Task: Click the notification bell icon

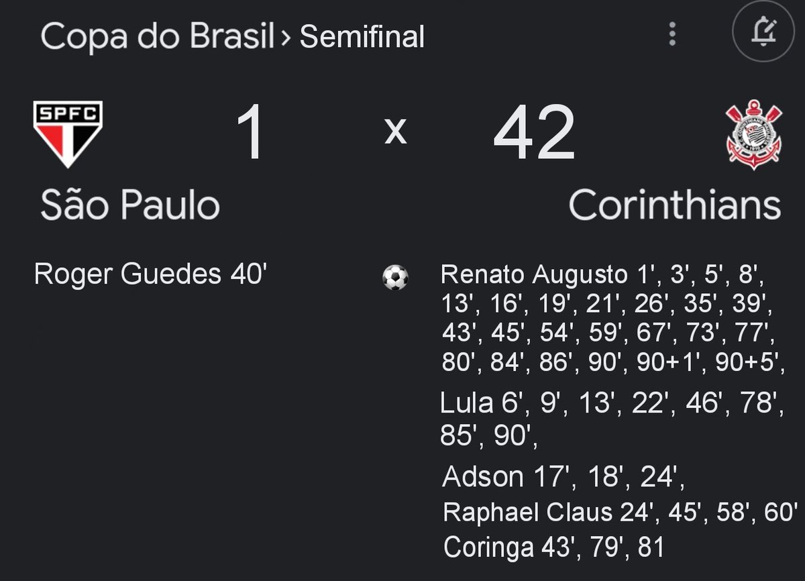Action: coord(764,31)
